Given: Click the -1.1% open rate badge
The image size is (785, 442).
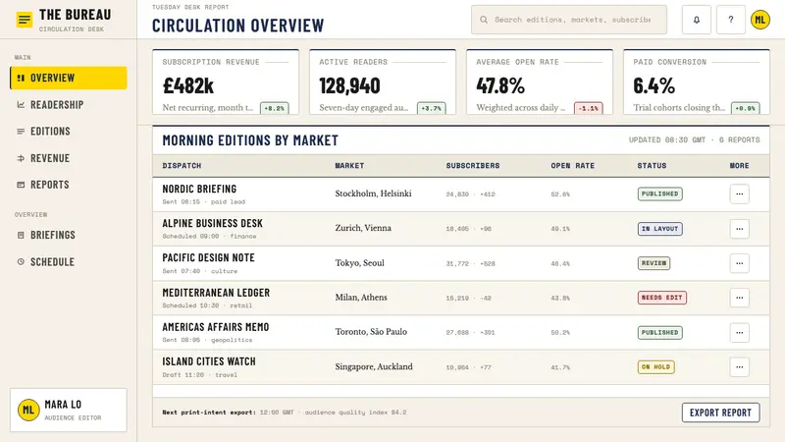Looking at the screenshot, I should [588, 108].
